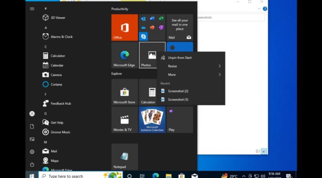Jump to letter A in app list
The width and height of the screenshot is (322, 178).
pos(46,28)
